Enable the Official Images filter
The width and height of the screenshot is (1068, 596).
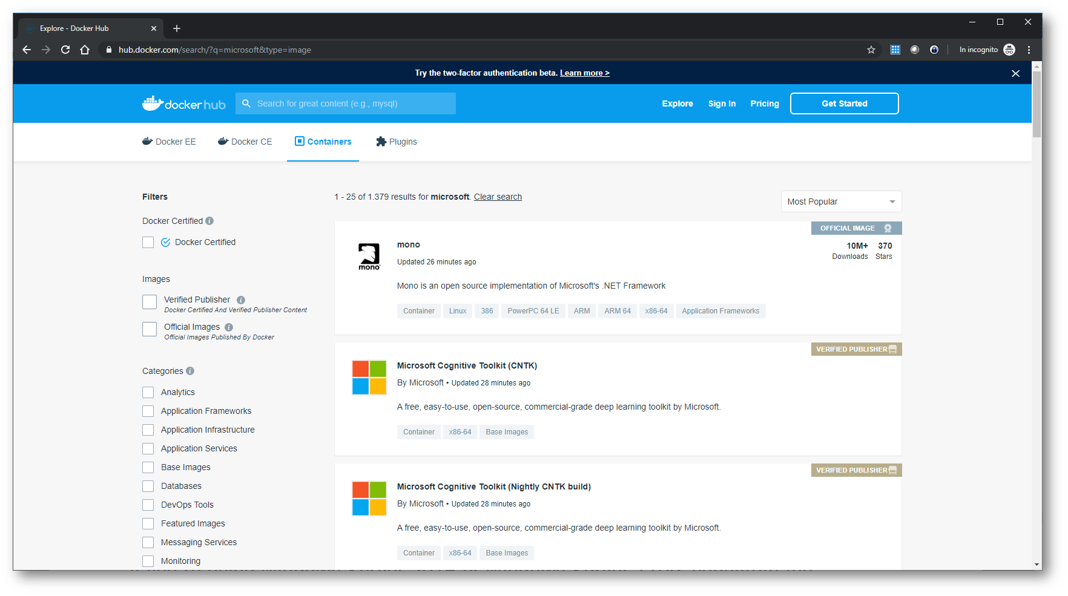(150, 329)
